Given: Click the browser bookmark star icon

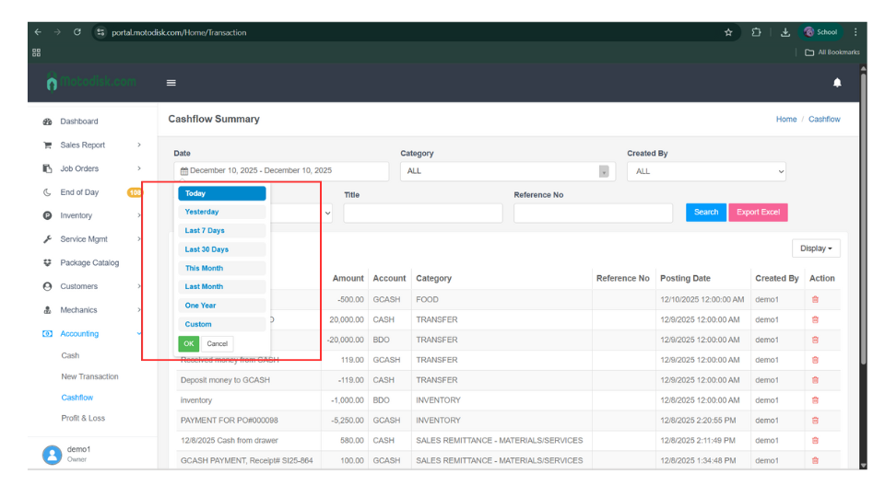Looking at the screenshot, I should [x=728, y=32].
